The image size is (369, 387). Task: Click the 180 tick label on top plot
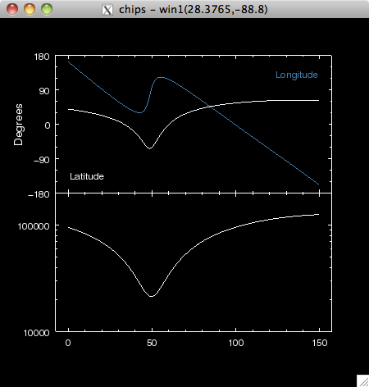(42, 57)
